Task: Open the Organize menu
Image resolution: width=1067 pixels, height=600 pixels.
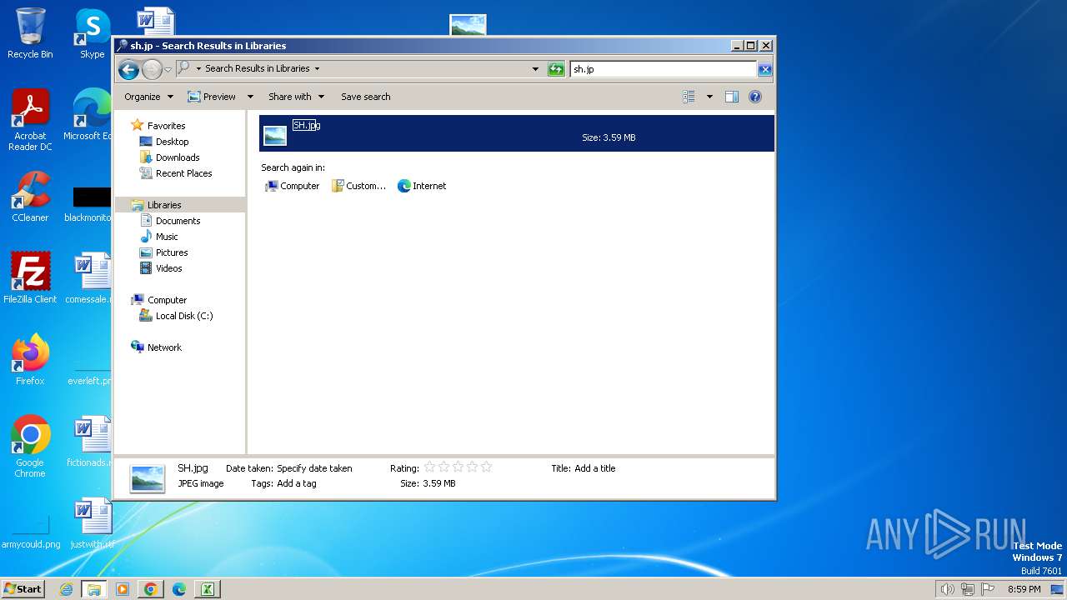Action: click(148, 97)
